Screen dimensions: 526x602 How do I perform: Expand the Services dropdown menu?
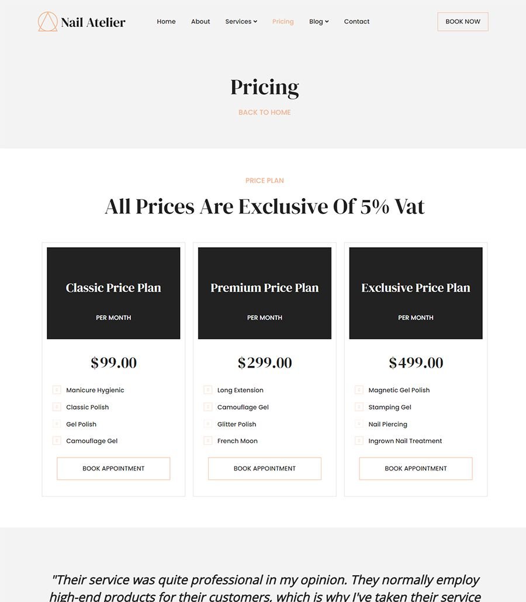coord(241,22)
